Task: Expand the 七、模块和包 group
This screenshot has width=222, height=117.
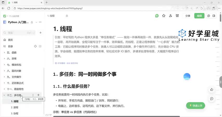Action: 4,65
